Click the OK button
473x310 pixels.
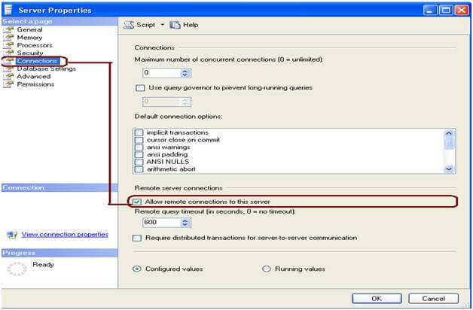click(377, 299)
